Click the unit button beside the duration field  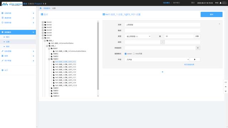click(x=198, y=48)
